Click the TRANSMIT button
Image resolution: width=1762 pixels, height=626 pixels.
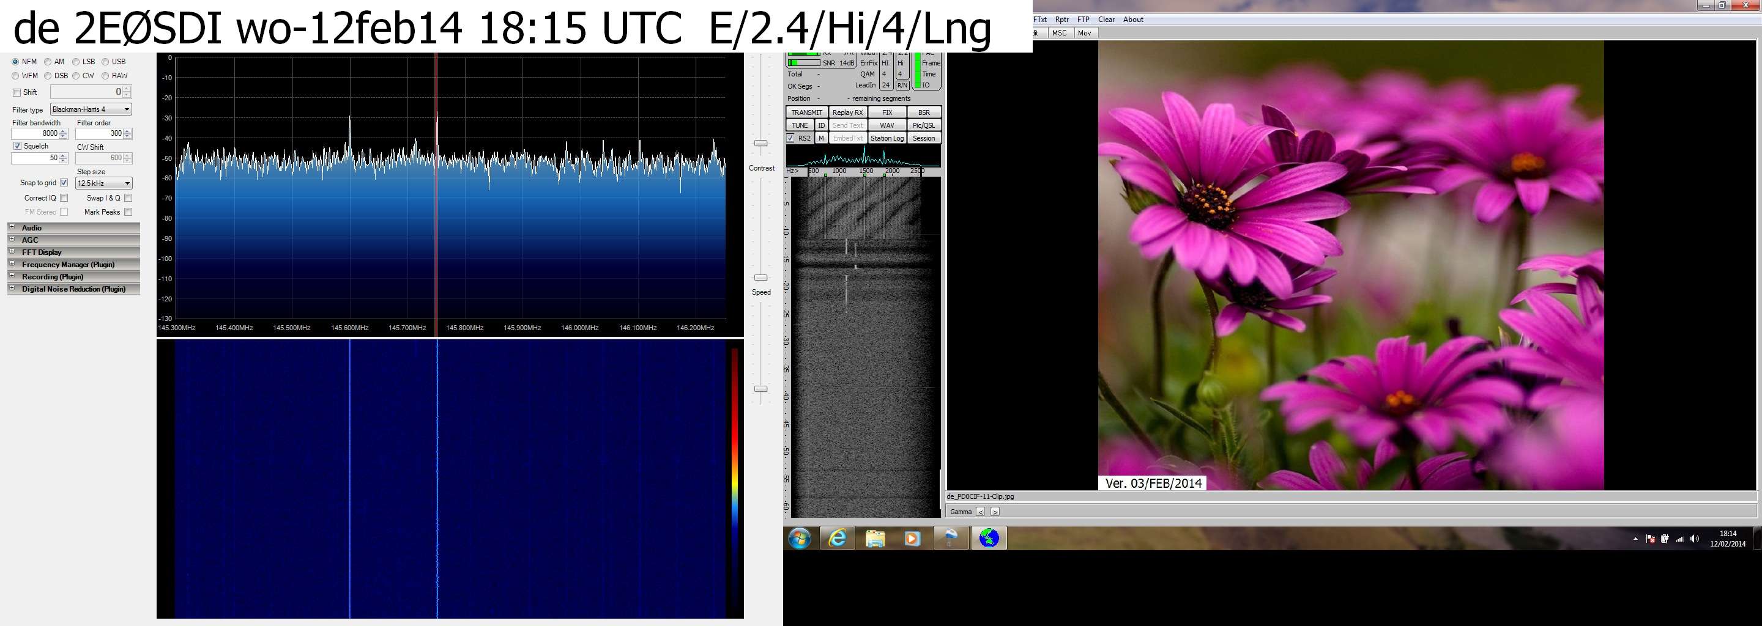pyautogui.click(x=807, y=112)
